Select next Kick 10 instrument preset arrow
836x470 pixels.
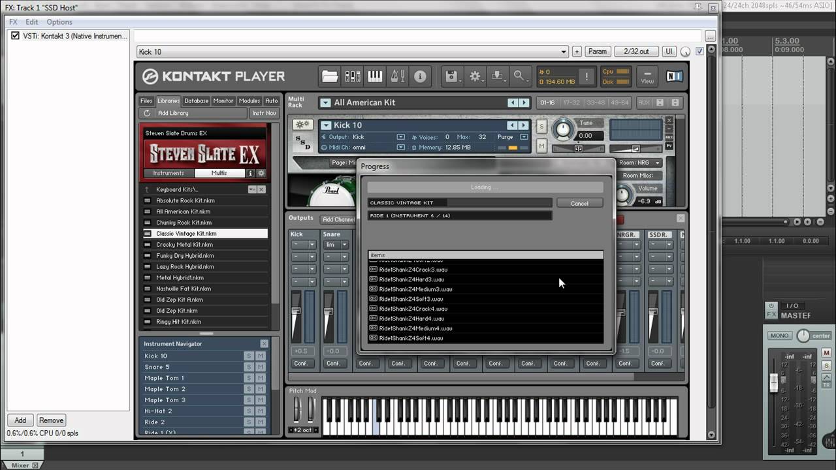pyautogui.click(x=523, y=125)
